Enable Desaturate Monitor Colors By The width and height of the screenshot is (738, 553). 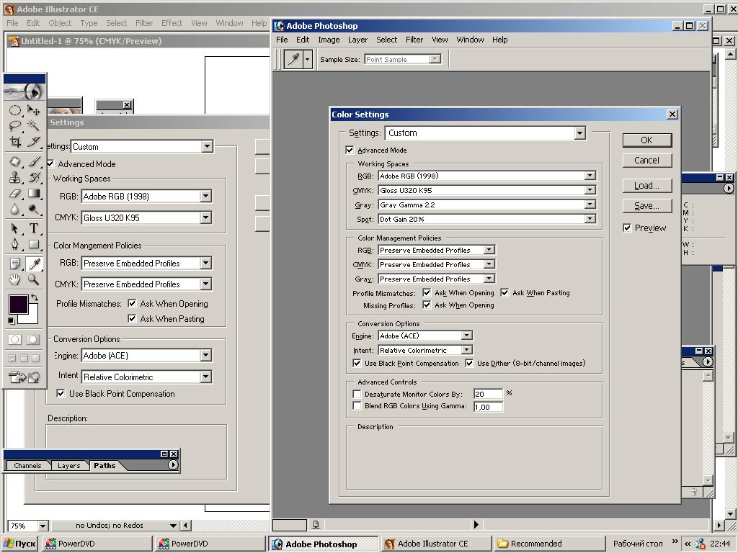tap(357, 394)
